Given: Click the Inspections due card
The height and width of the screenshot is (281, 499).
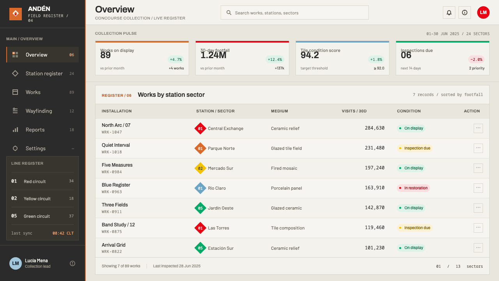Looking at the screenshot, I should click(x=442, y=58).
